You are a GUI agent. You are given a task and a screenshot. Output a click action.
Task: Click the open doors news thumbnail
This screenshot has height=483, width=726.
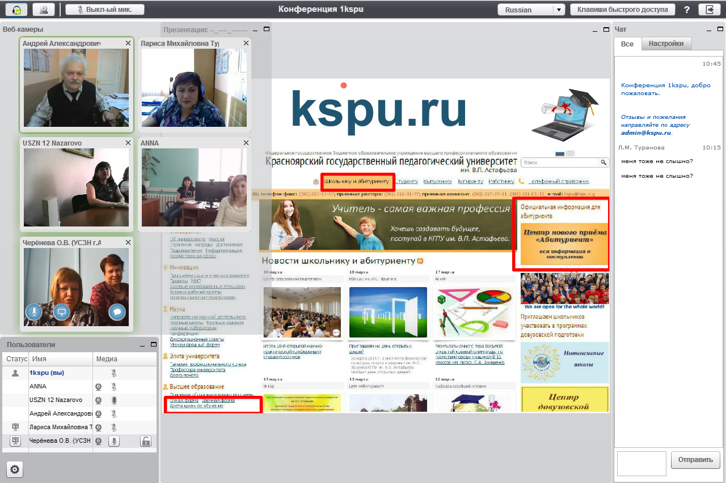click(388, 313)
